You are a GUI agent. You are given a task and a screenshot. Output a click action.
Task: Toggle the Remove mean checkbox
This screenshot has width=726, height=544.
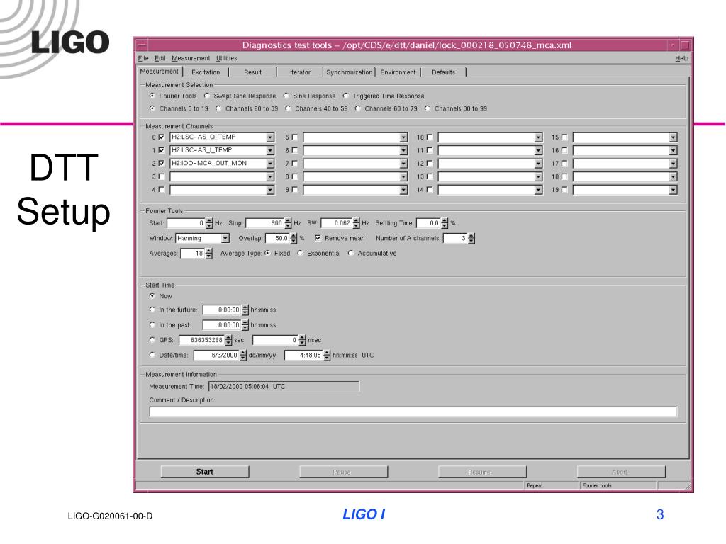[x=318, y=238]
